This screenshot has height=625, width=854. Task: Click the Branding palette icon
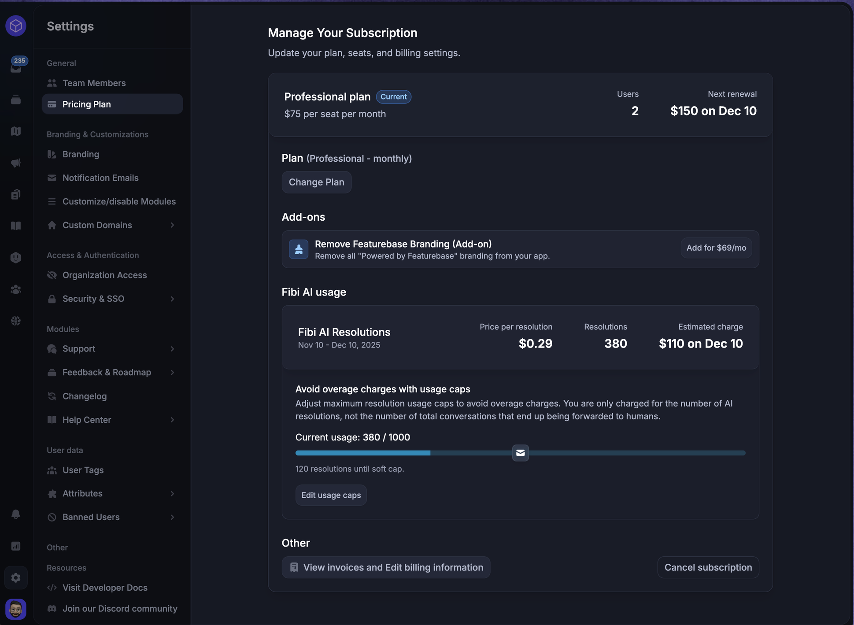click(52, 154)
